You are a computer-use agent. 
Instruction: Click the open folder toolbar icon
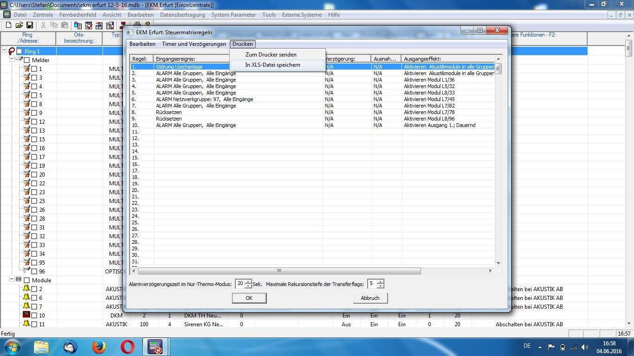pos(19,25)
